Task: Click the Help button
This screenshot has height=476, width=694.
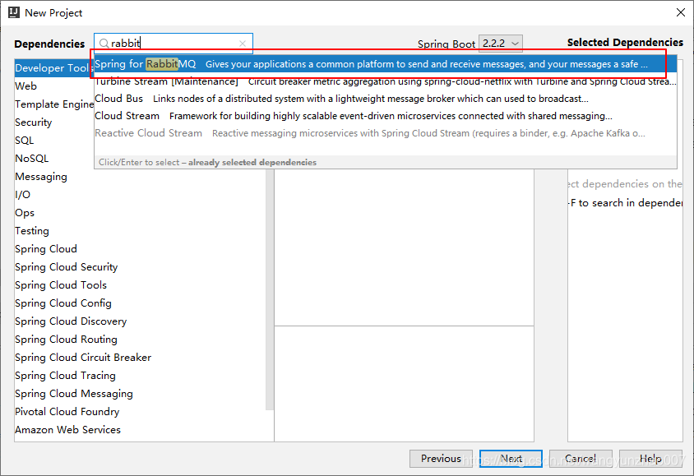Action: pos(650,459)
